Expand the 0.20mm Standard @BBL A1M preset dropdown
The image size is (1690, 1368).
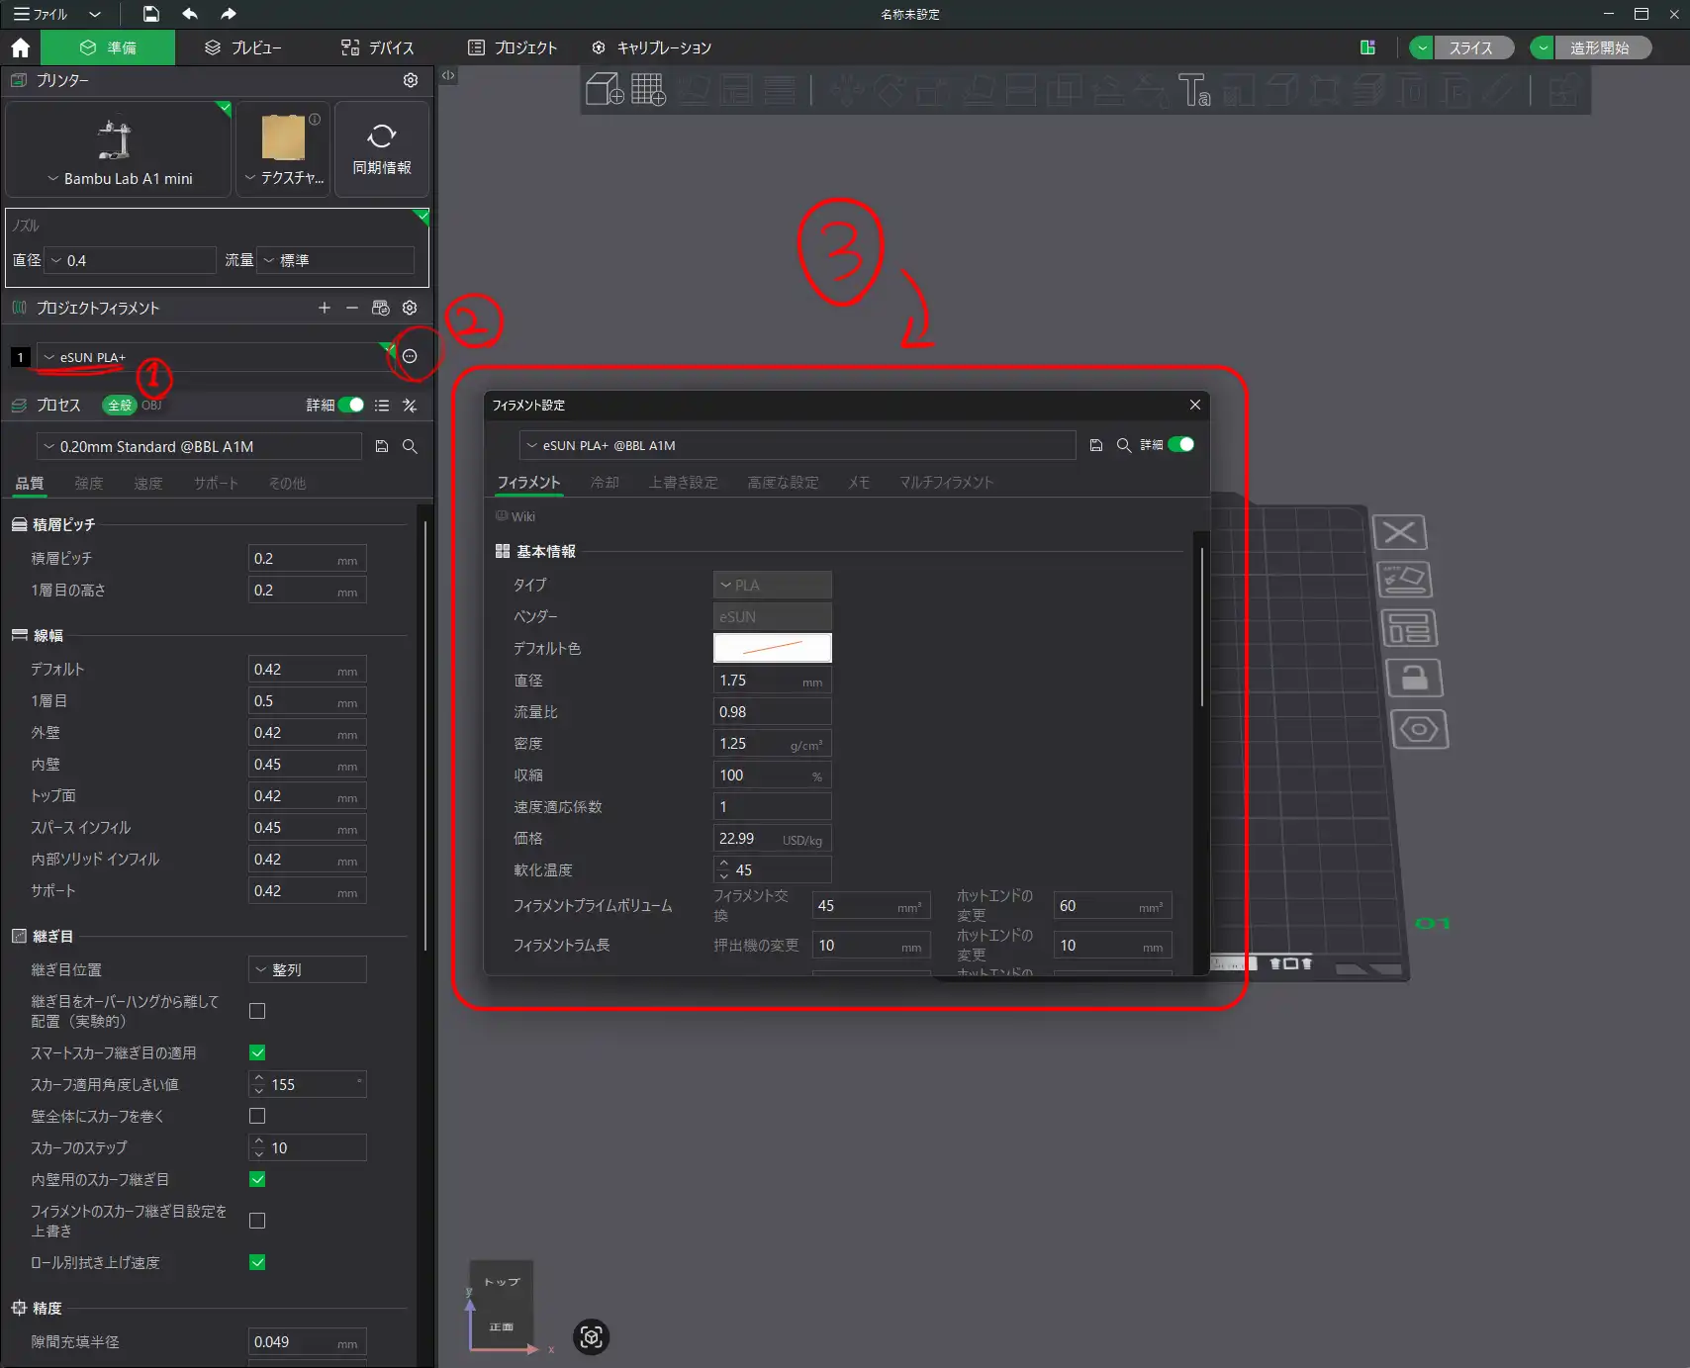click(x=198, y=447)
